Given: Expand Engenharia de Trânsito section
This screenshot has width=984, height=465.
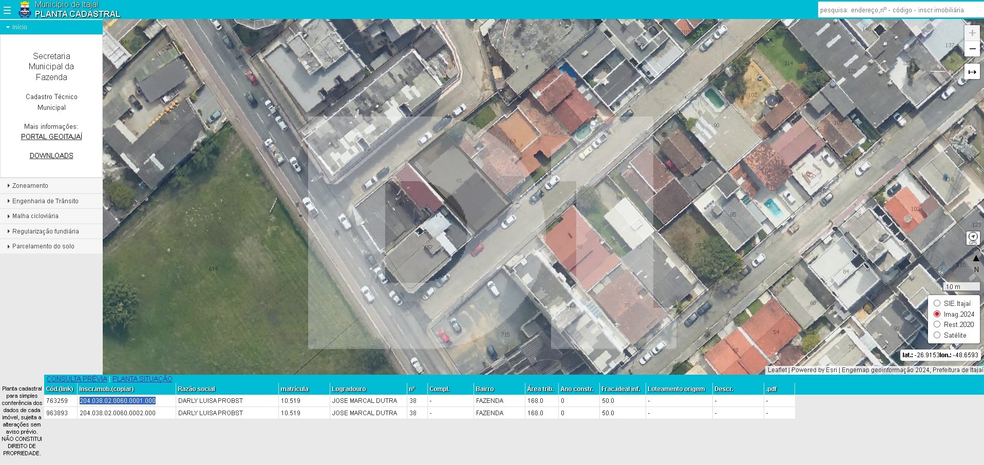Looking at the screenshot, I should coord(45,201).
